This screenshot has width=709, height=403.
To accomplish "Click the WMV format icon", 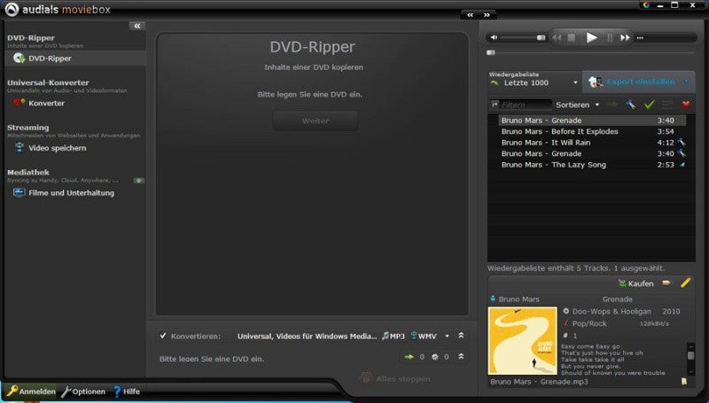I will coord(424,336).
